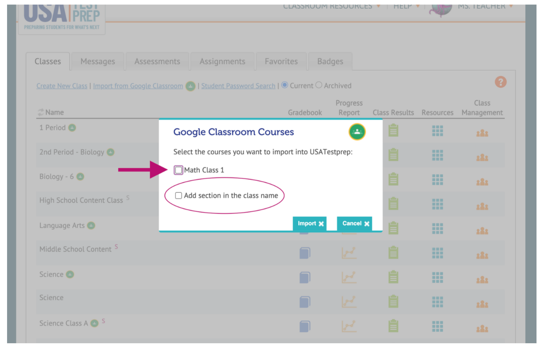Viewport: 546px width, 349px height.
Task: Enable Add section in the class name
Action: (179, 196)
